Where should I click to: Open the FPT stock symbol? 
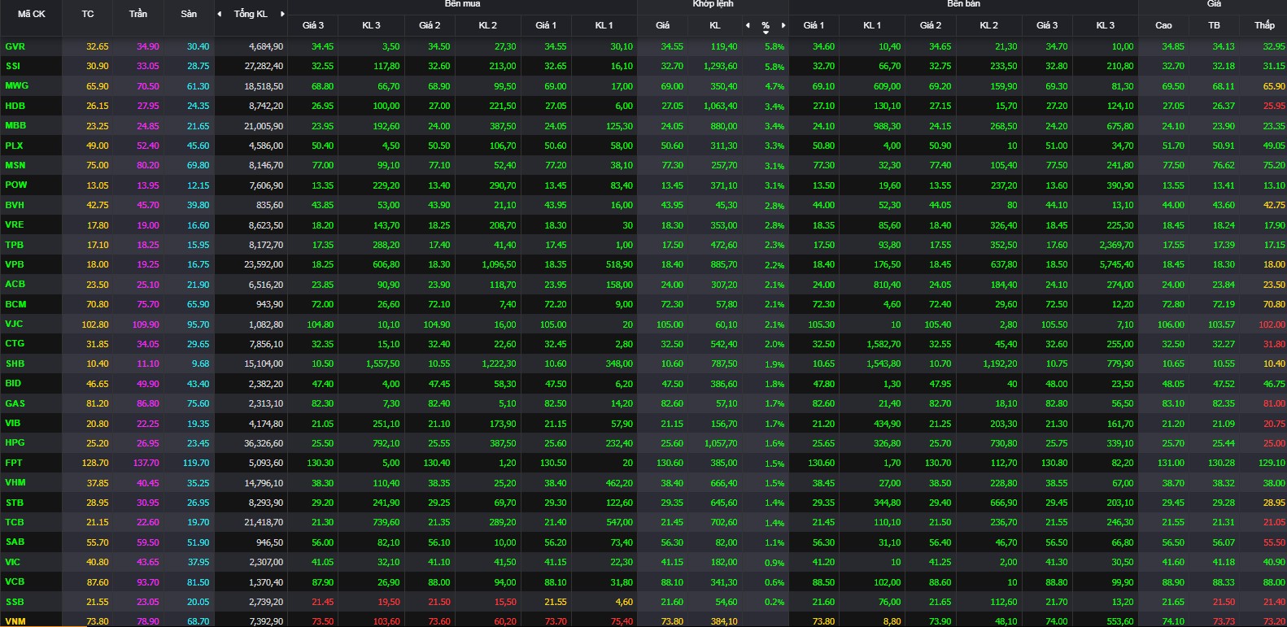click(x=14, y=463)
